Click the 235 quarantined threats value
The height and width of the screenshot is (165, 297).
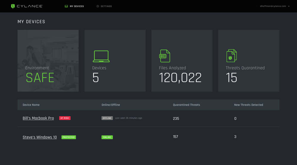pyautogui.click(x=176, y=118)
